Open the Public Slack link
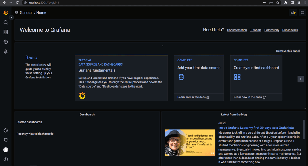 coord(290,30)
